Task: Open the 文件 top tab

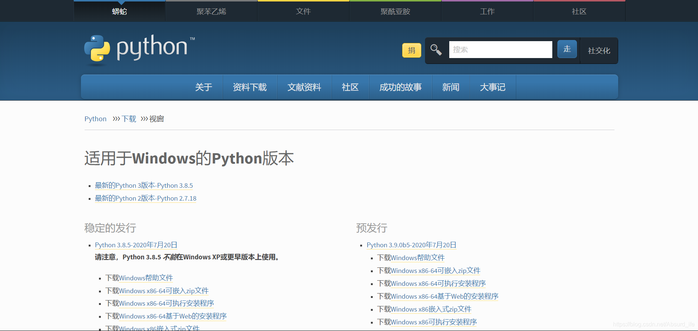Action: coord(304,11)
